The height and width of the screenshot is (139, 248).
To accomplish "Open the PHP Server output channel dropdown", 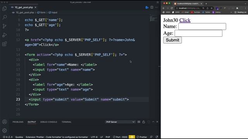I will pos(120,122).
